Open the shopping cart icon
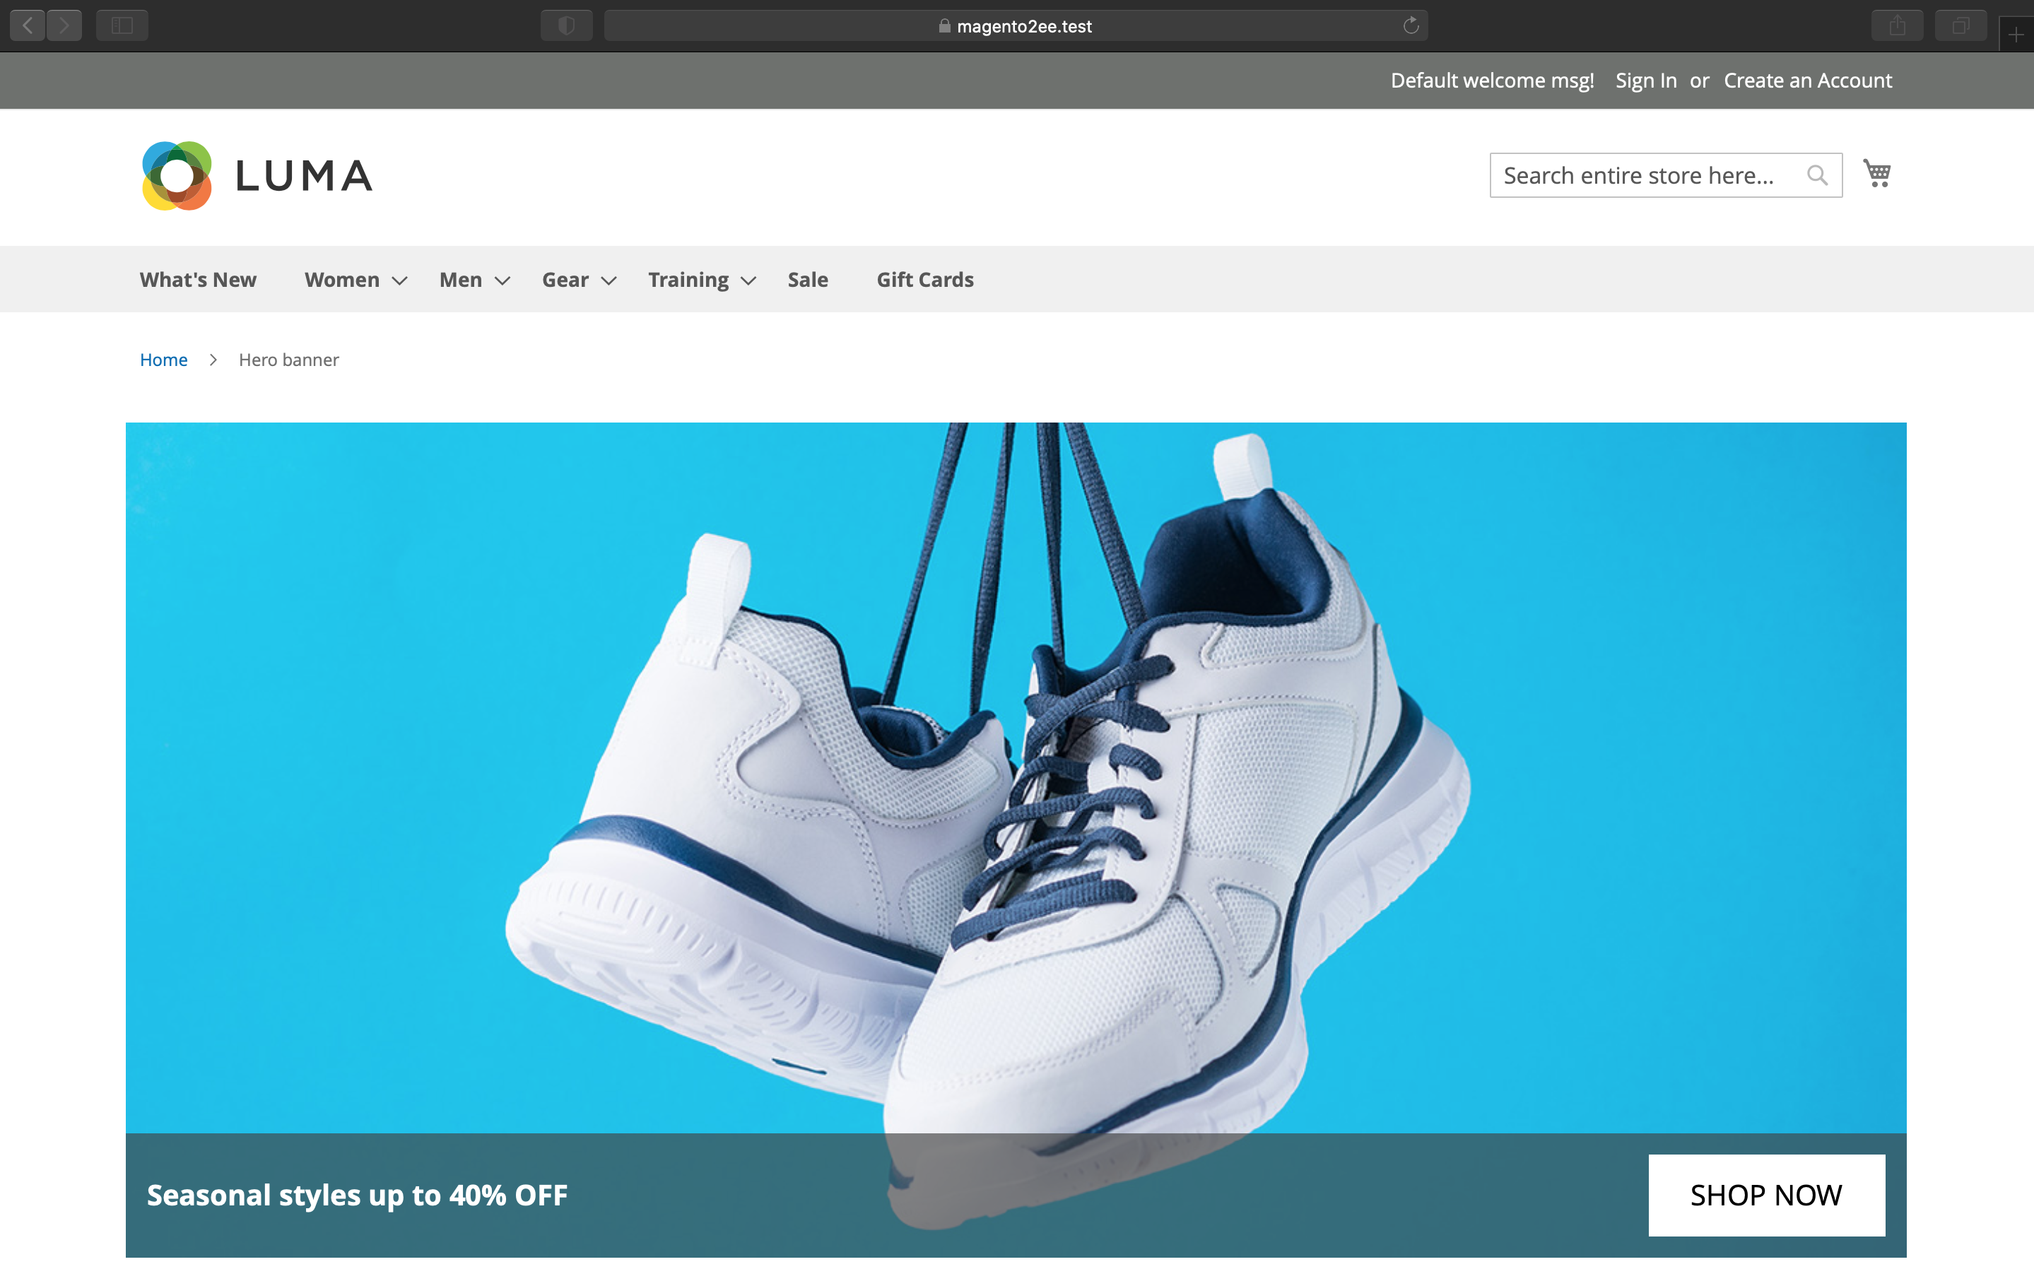 1876,174
